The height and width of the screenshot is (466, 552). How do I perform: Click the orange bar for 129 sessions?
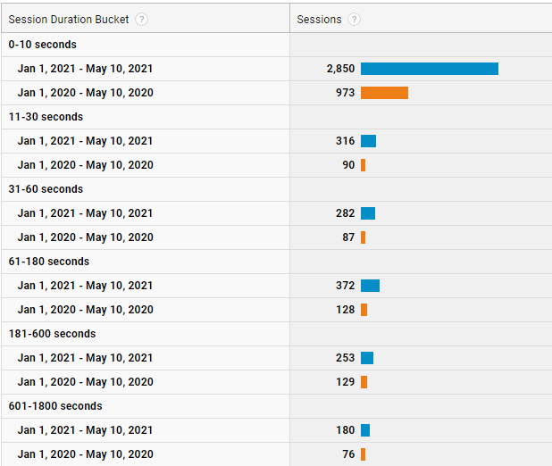point(364,382)
